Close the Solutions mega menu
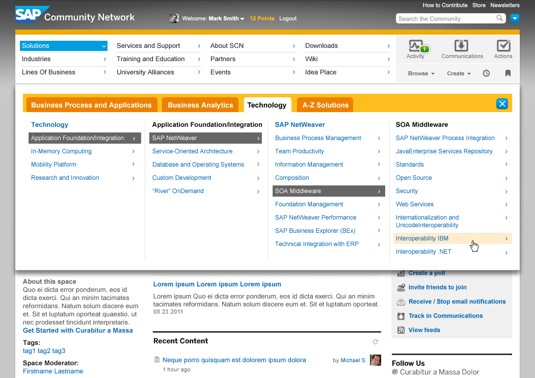535x378 pixels. click(502, 104)
